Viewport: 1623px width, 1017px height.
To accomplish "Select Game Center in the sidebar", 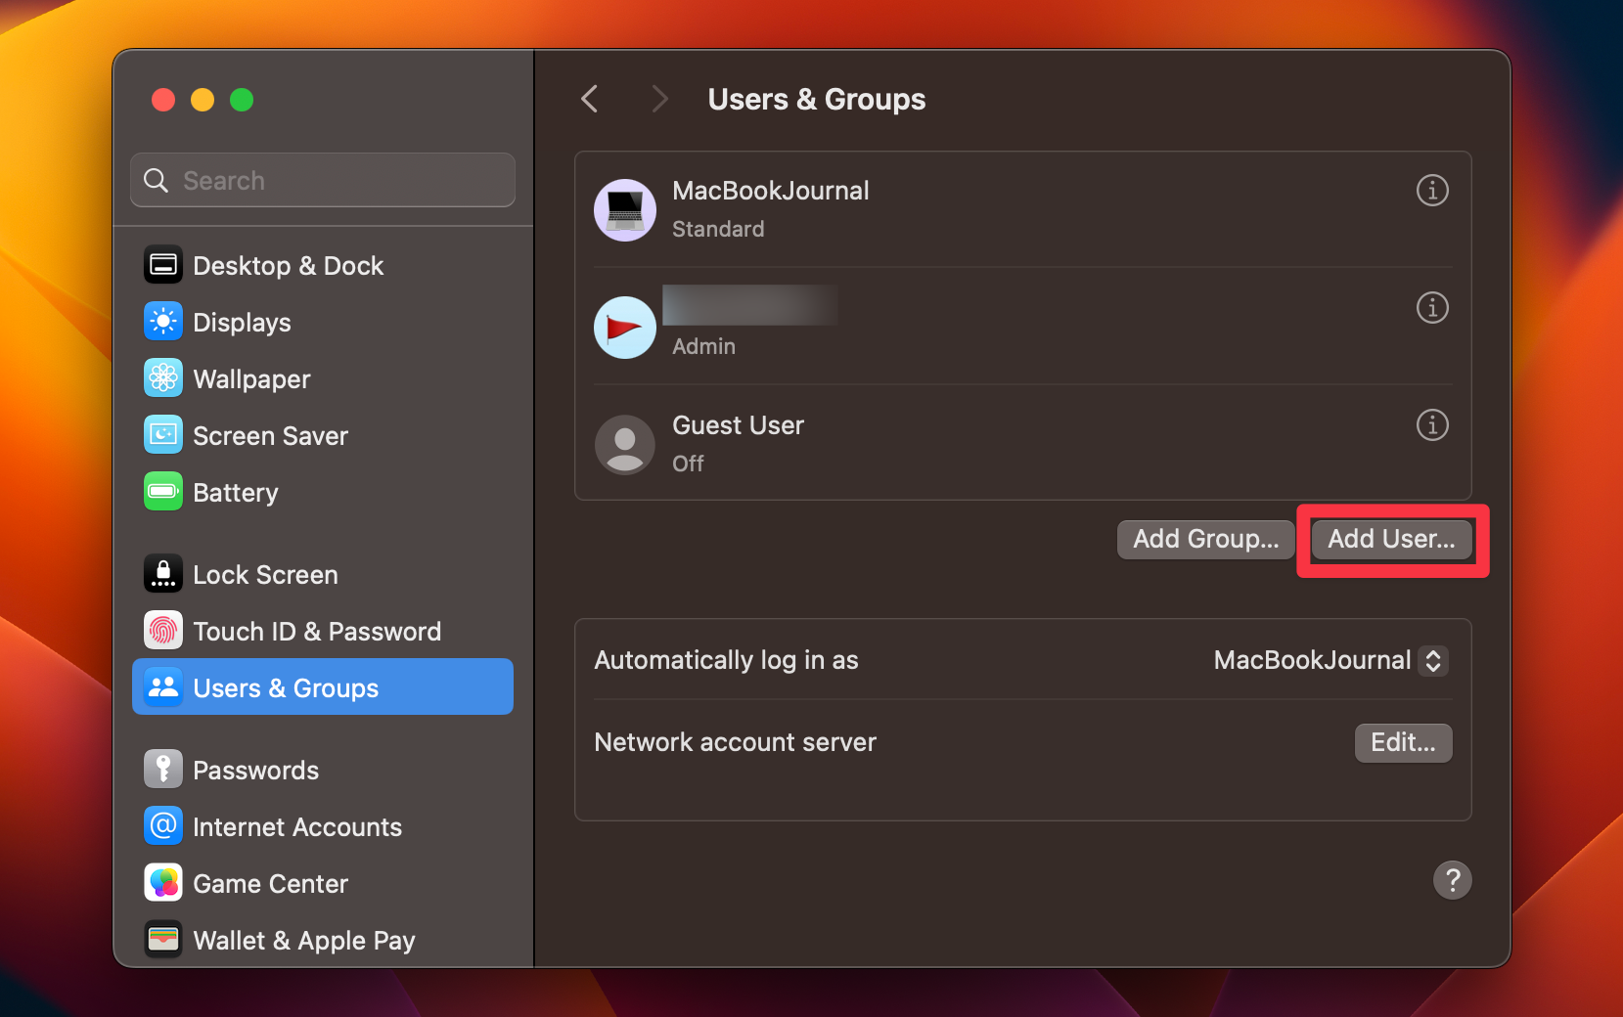I will coord(270,883).
